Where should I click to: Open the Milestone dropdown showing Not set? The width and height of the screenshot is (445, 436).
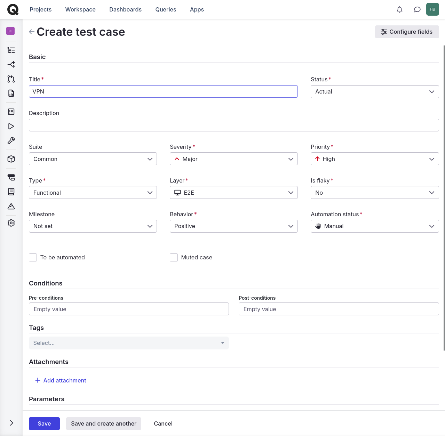93,226
